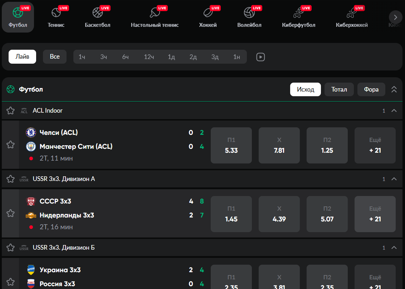Bet on П1 5.33 for Челси
The image size is (405, 289).
click(231, 146)
